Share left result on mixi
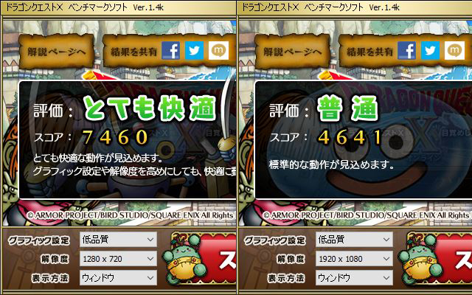The height and width of the screenshot is (295, 472). [218, 51]
